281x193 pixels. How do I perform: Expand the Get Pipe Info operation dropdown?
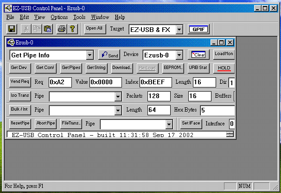tap(90, 55)
